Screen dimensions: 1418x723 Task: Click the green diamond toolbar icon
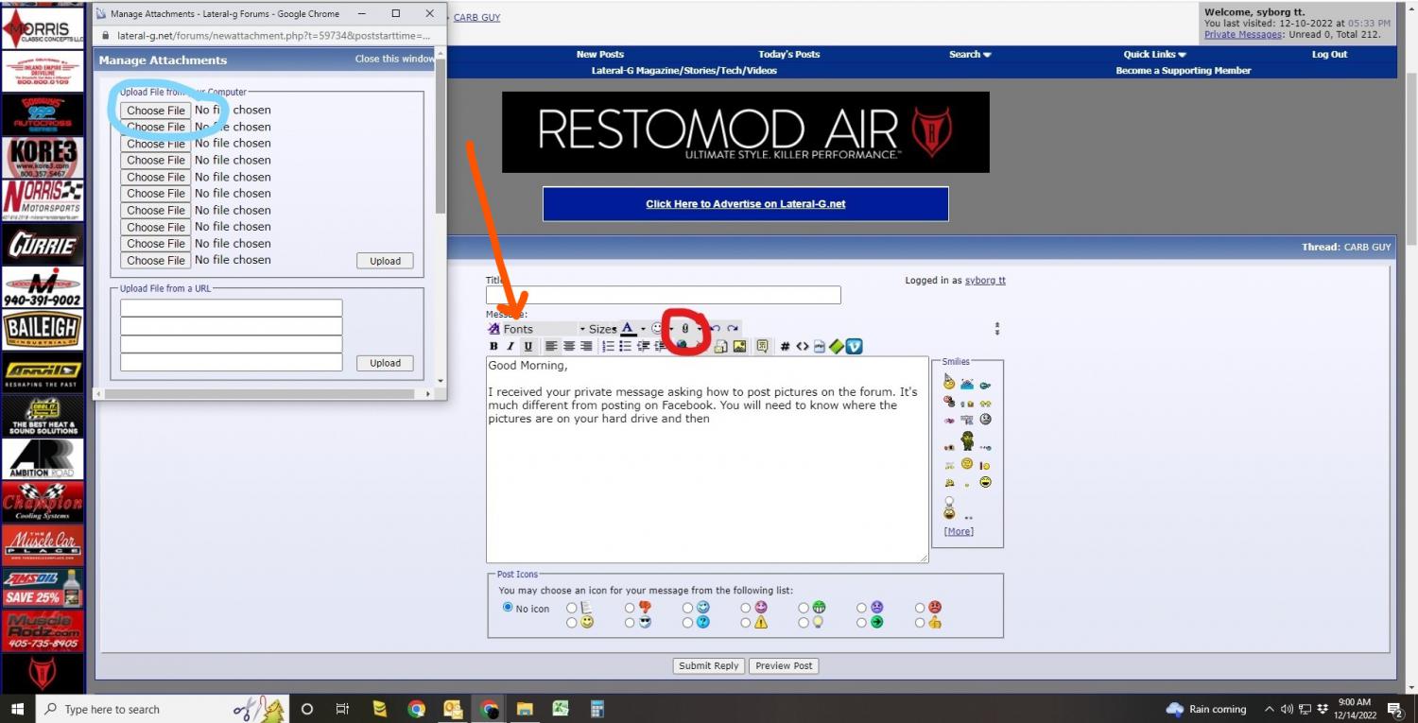point(837,347)
